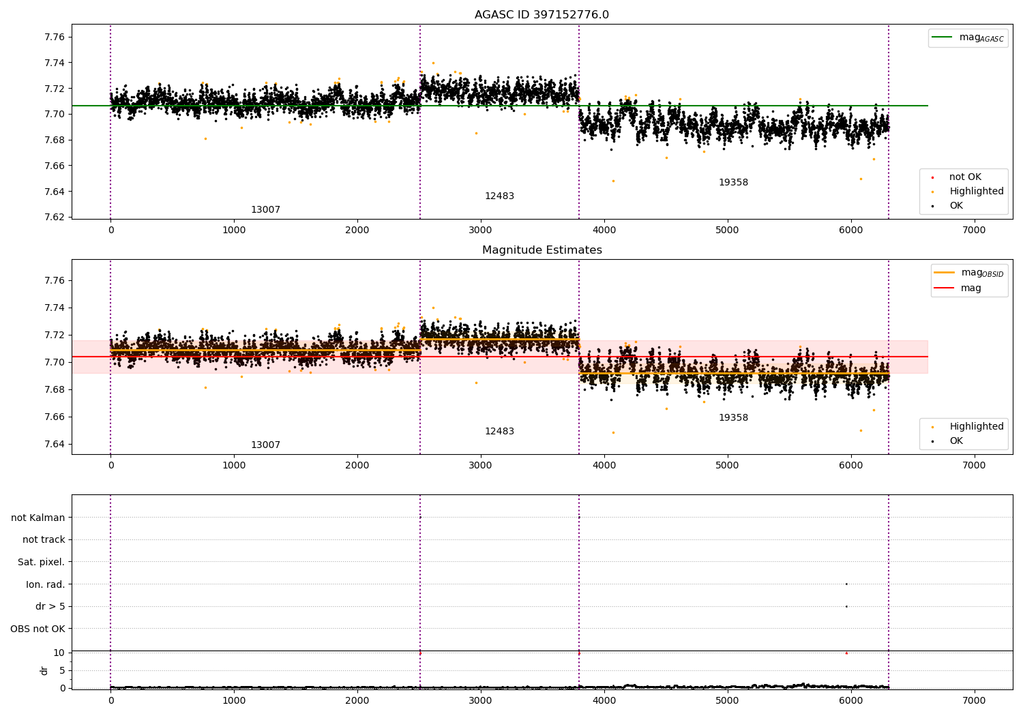Click x-axis tick '5000' under the bottom plot
This screenshot has height=716, width=1023.
tap(727, 701)
